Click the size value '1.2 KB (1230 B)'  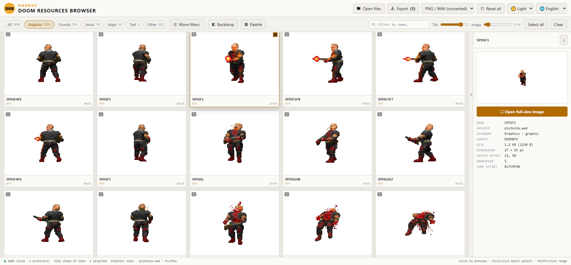tap(518, 145)
